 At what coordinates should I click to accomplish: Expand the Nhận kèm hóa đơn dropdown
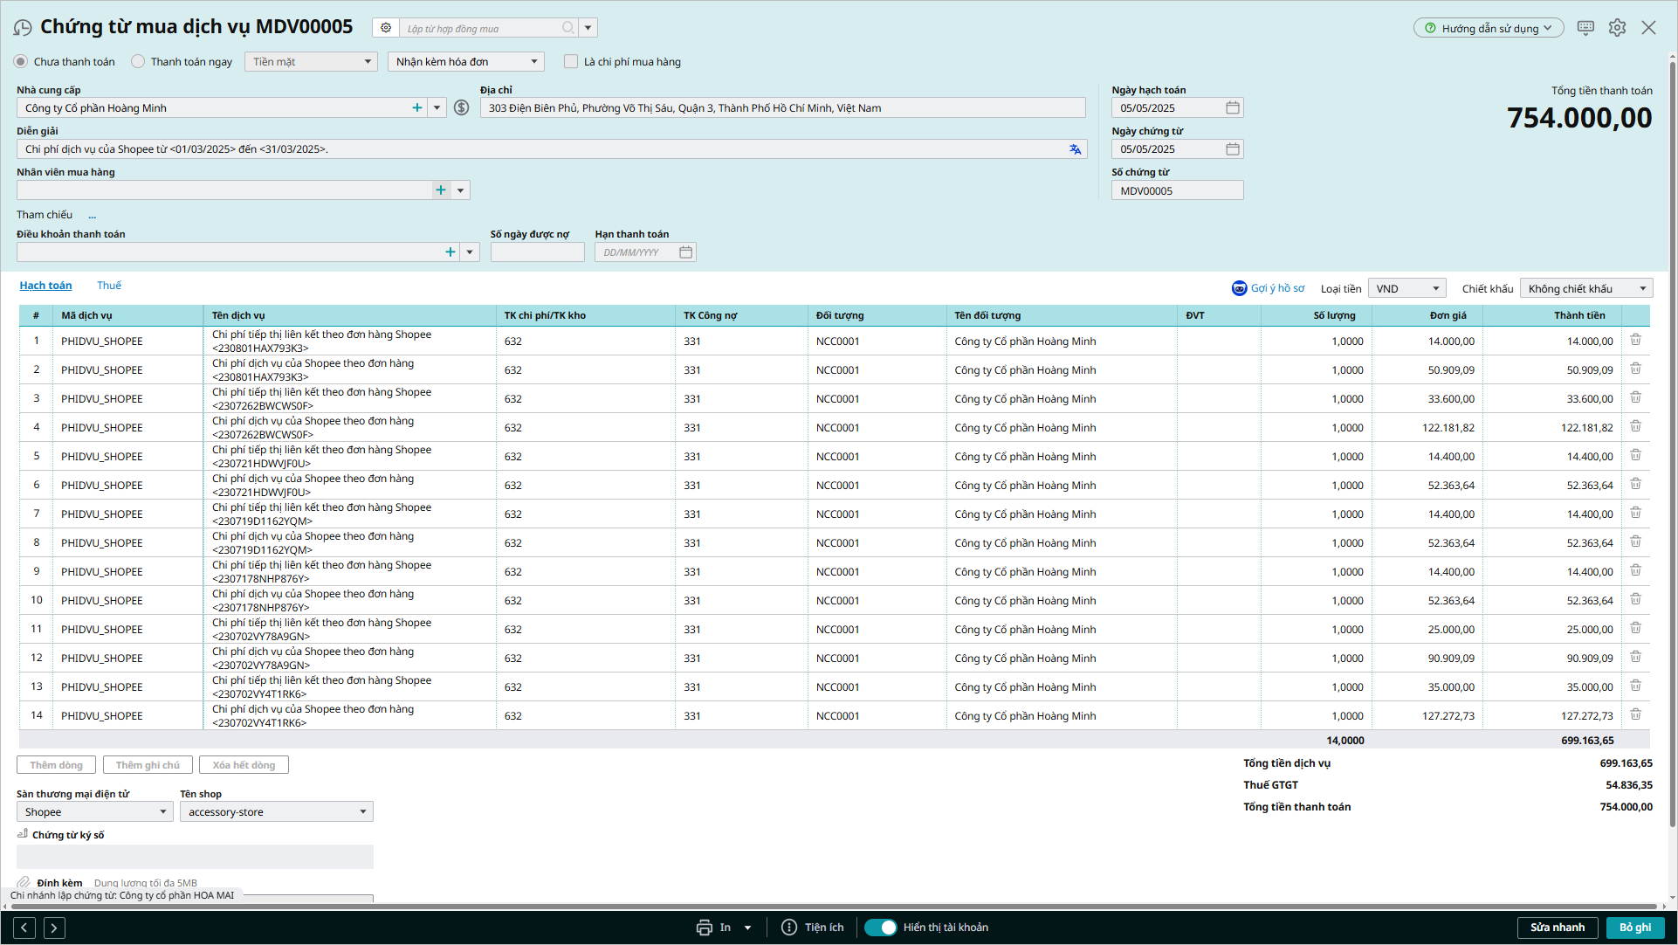pos(533,62)
